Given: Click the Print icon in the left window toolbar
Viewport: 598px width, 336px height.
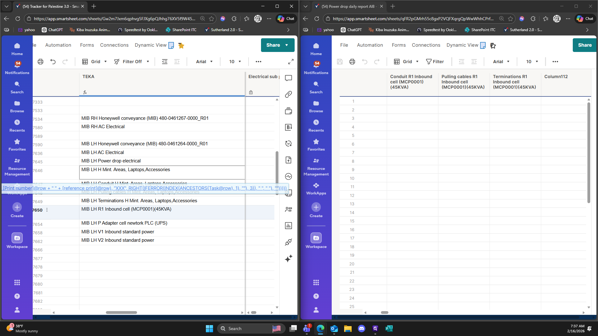Looking at the screenshot, I should point(40,62).
